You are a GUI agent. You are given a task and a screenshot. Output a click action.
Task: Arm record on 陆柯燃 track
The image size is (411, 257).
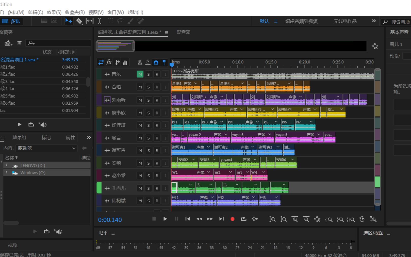(157, 201)
